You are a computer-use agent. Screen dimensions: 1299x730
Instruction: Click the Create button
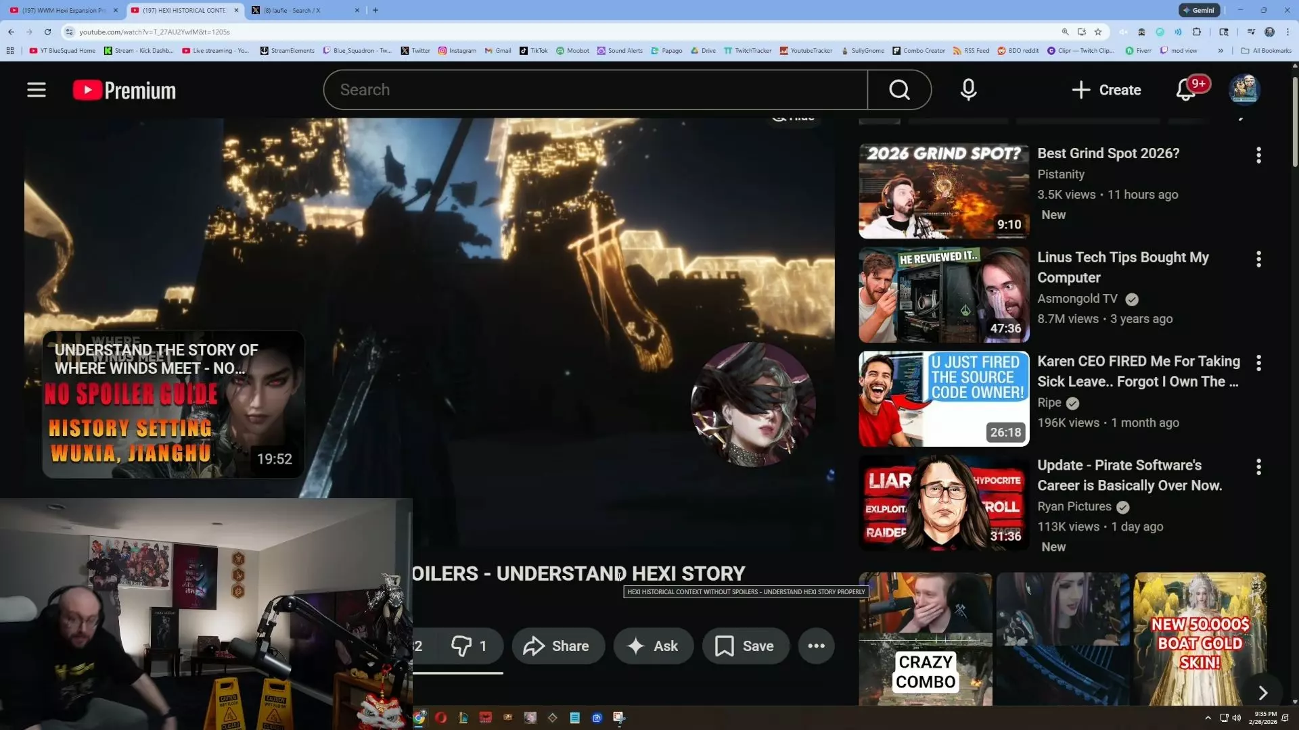click(1107, 90)
